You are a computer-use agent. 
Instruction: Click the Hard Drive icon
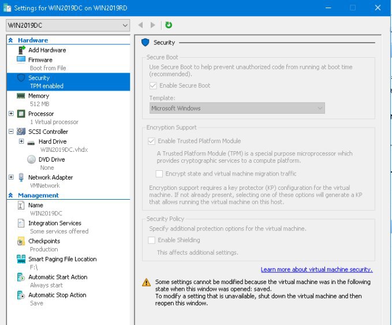tap(31, 143)
